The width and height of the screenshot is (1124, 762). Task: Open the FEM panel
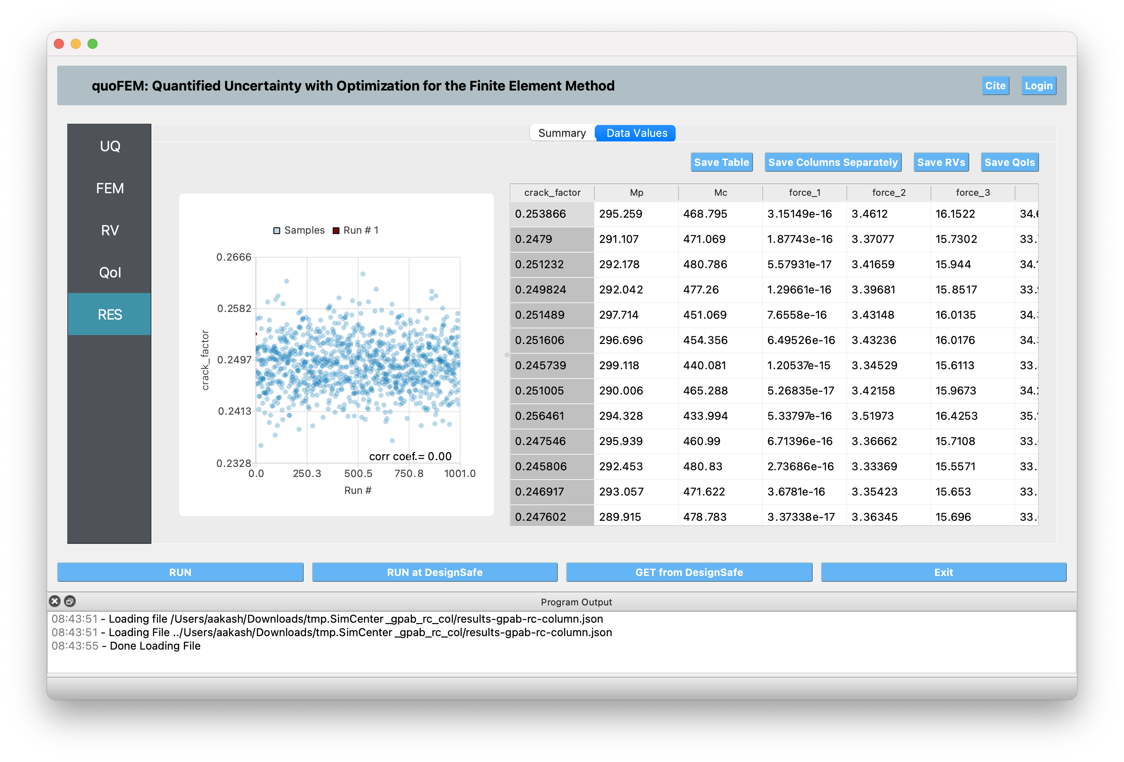pyautogui.click(x=110, y=188)
